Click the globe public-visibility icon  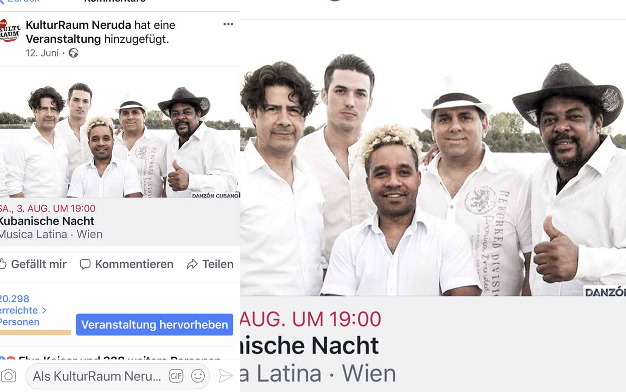coord(73,53)
